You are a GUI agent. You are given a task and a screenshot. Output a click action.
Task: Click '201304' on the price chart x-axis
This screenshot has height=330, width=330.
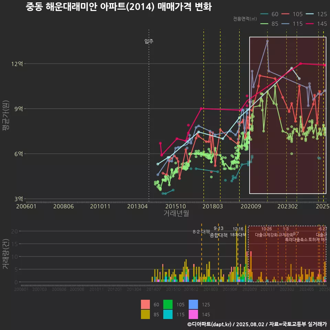click(137, 206)
